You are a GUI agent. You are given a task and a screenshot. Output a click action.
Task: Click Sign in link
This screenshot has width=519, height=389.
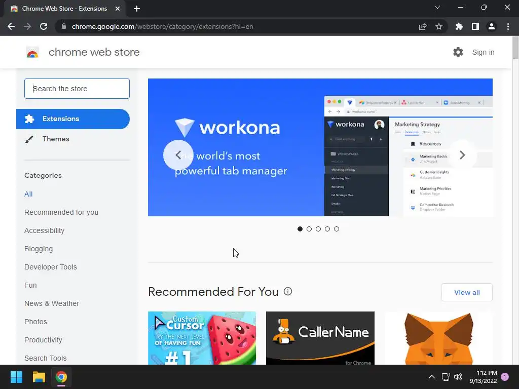click(x=483, y=52)
